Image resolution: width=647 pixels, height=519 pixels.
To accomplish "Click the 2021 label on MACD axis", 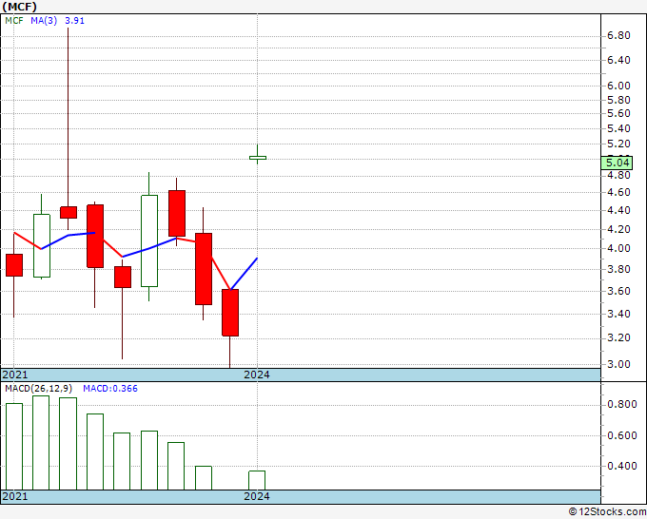I will click(15, 496).
